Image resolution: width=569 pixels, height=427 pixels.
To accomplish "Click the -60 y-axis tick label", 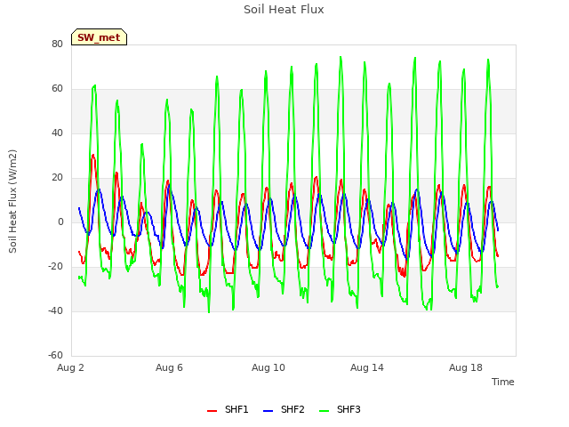I will point(55,355).
